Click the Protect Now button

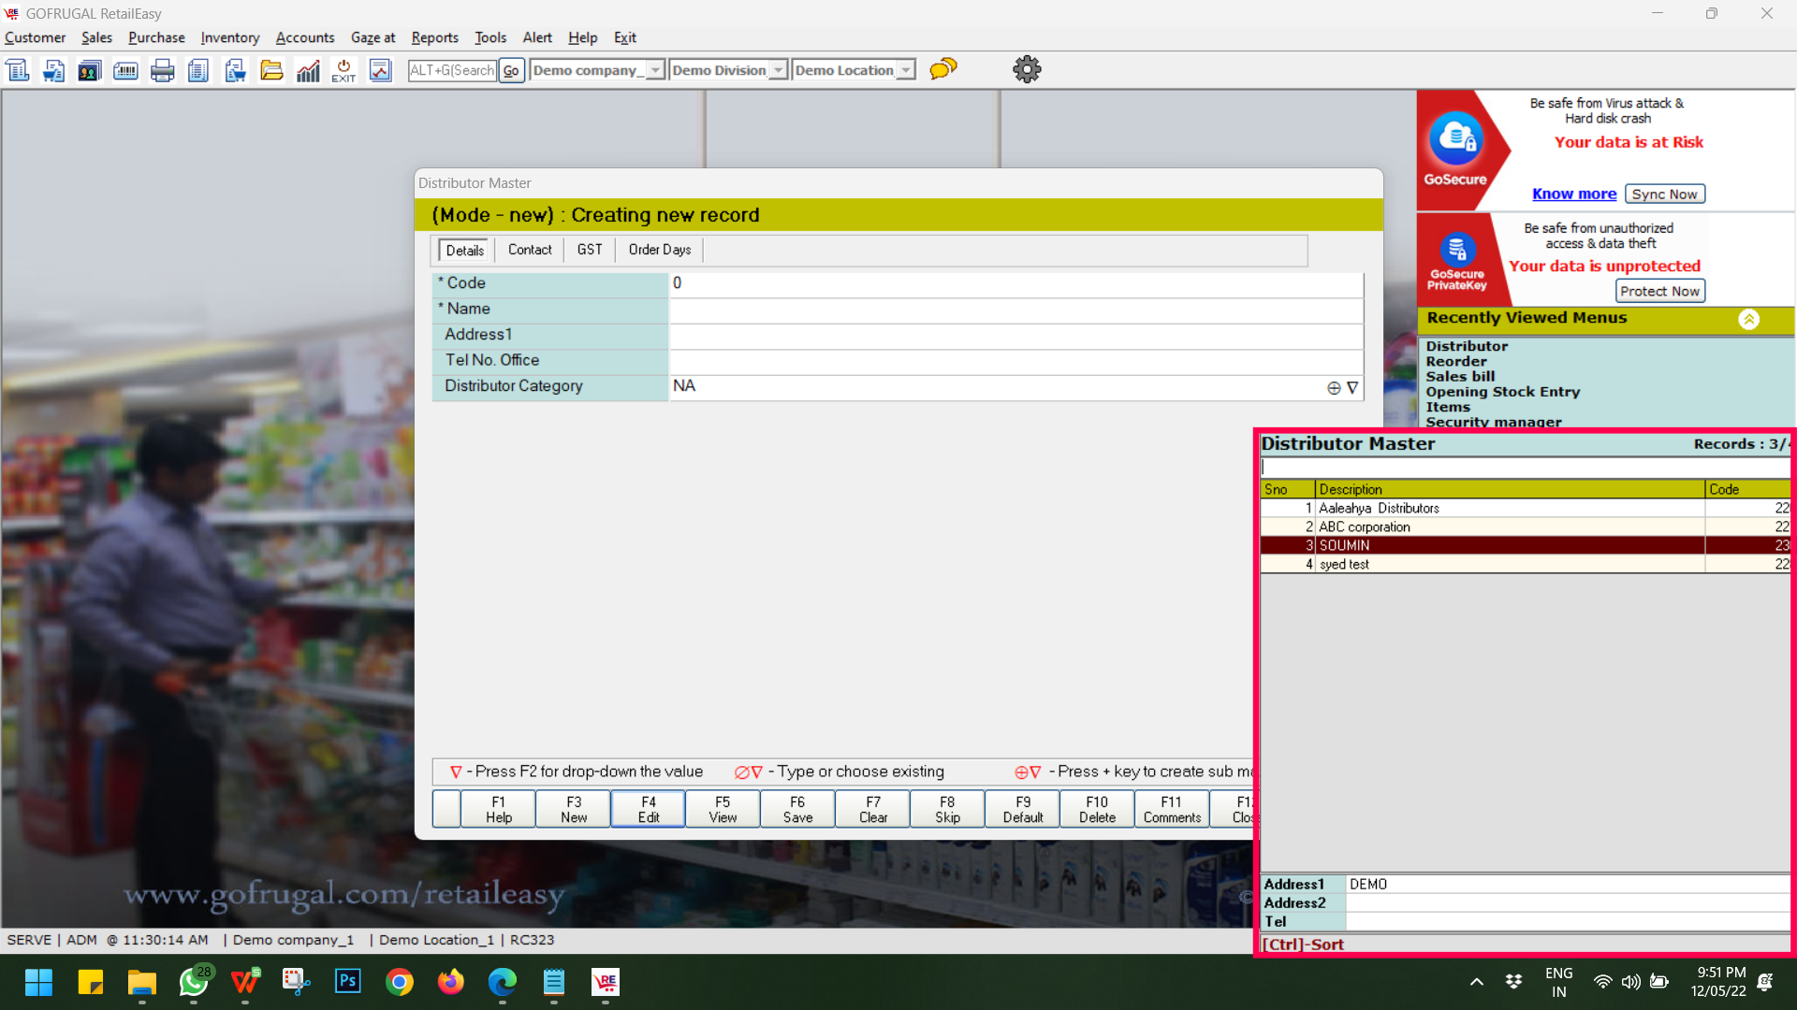[x=1659, y=291]
